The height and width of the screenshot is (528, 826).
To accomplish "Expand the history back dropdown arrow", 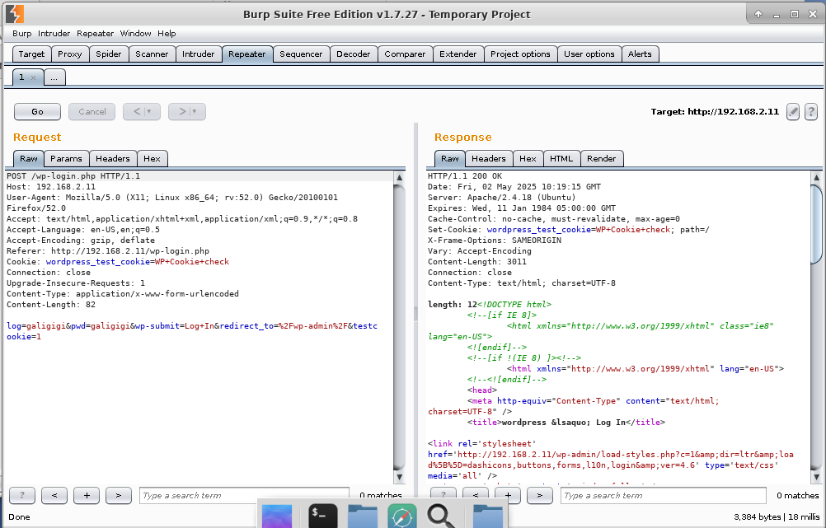I will coord(149,111).
